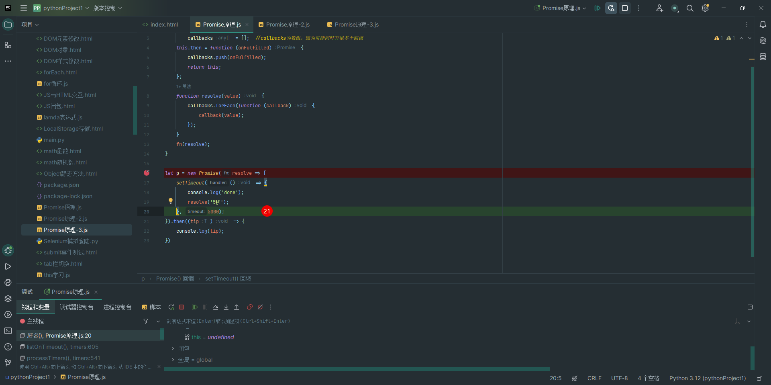Show more tool windows ellipsis
Image resolution: width=771 pixels, height=385 pixels.
pyautogui.click(x=8, y=61)
